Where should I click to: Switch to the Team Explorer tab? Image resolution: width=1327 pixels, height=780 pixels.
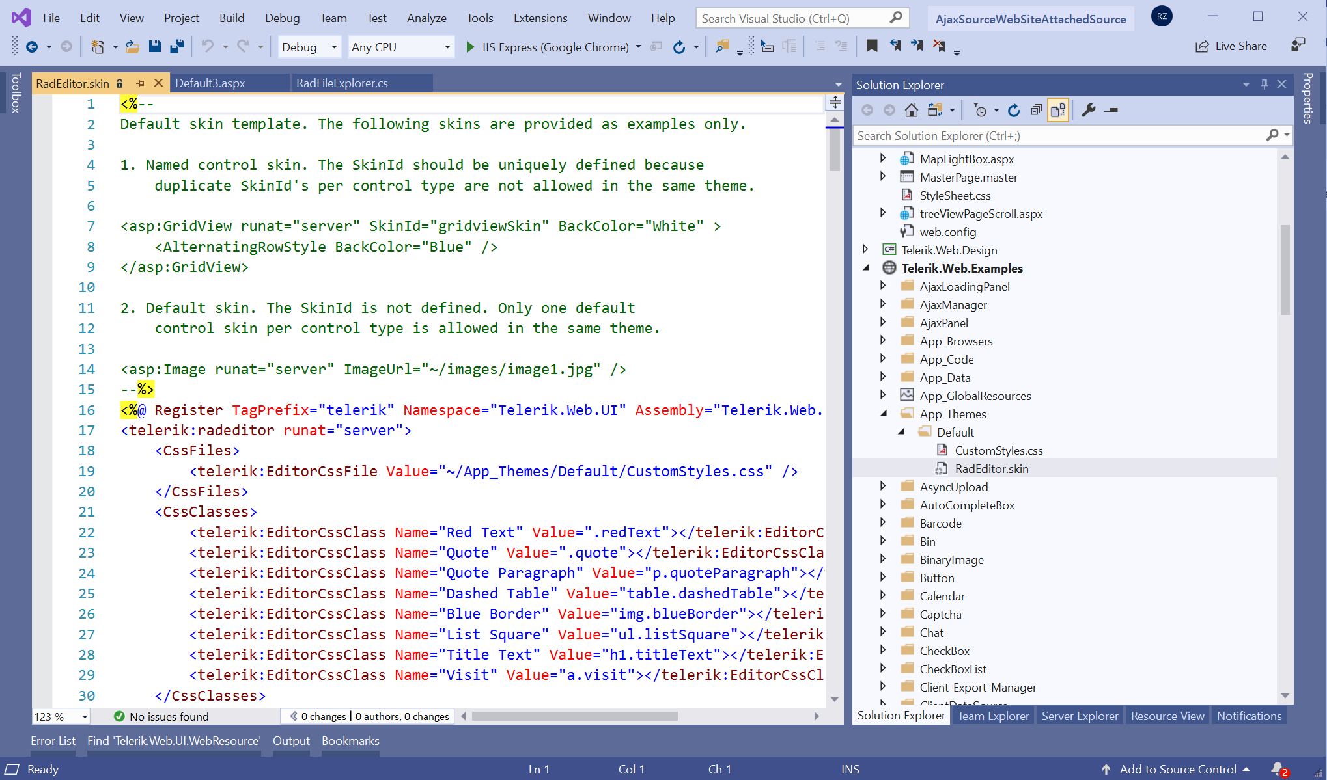(993, 716)
